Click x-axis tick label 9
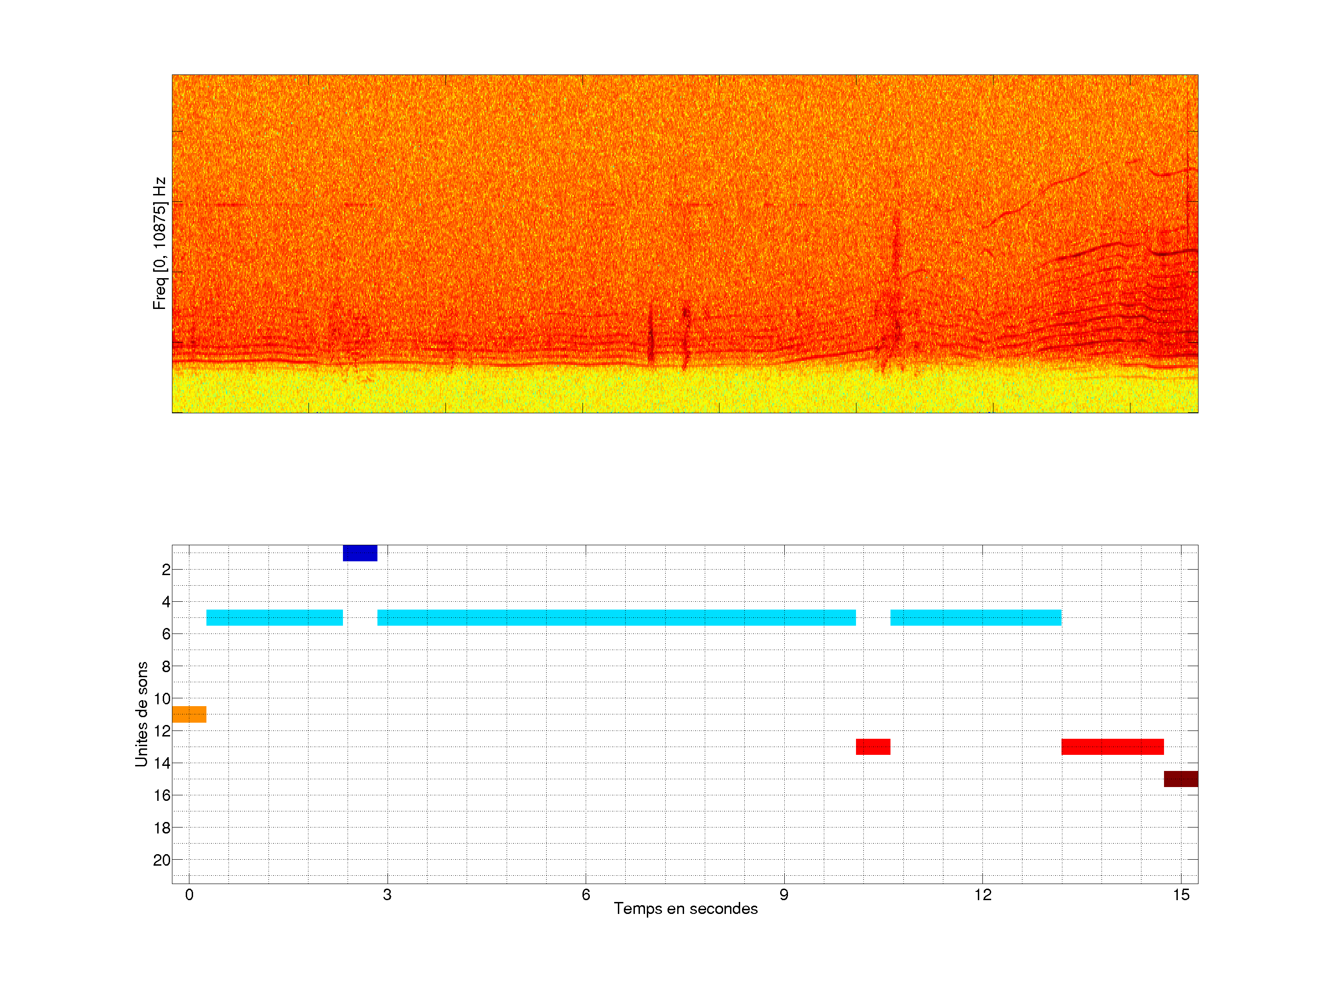1324x993 pixels. coord(783,895)
